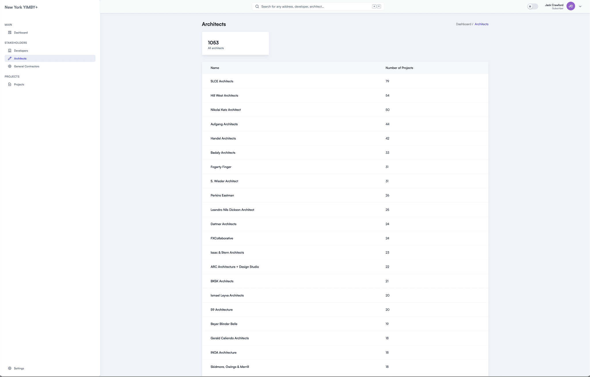
Task: Click the search magnifier icon
Action: click(x=257, y=7)
